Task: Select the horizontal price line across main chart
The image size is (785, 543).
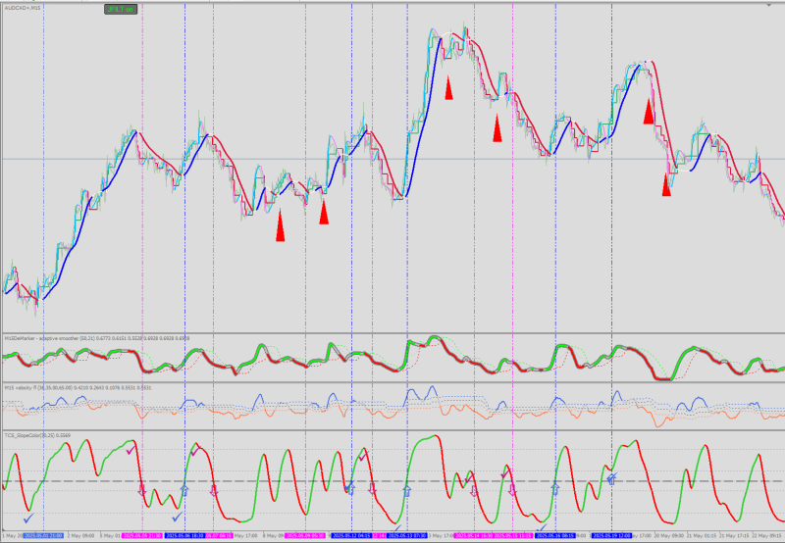Action: 392,160
